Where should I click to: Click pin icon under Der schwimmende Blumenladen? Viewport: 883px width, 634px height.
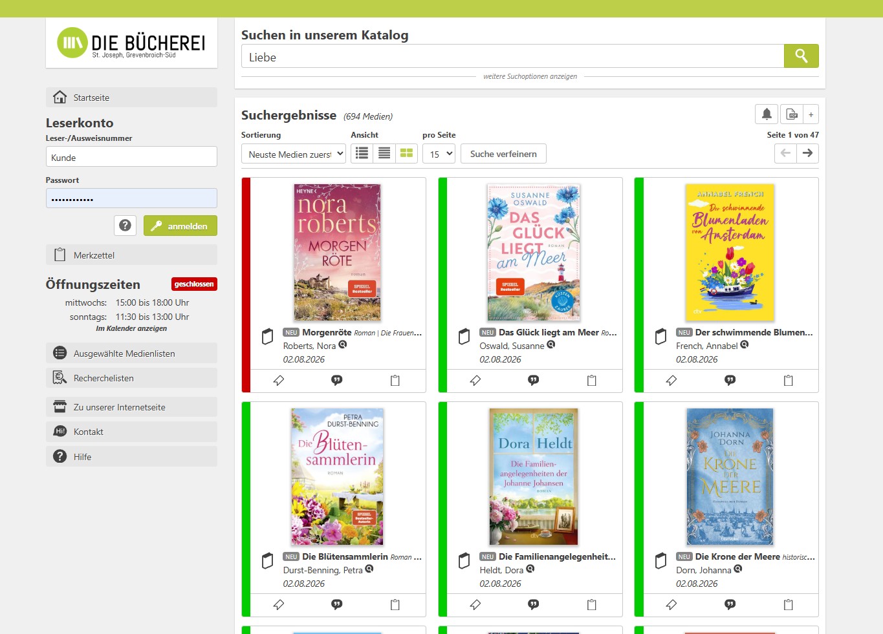671,381
